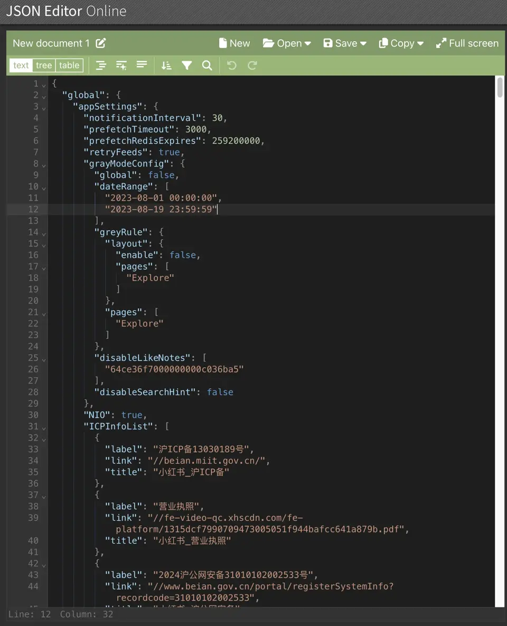This screenshot has height=626, width=507.
Task: Click "New document 1" document name
Action: [51, 43]
